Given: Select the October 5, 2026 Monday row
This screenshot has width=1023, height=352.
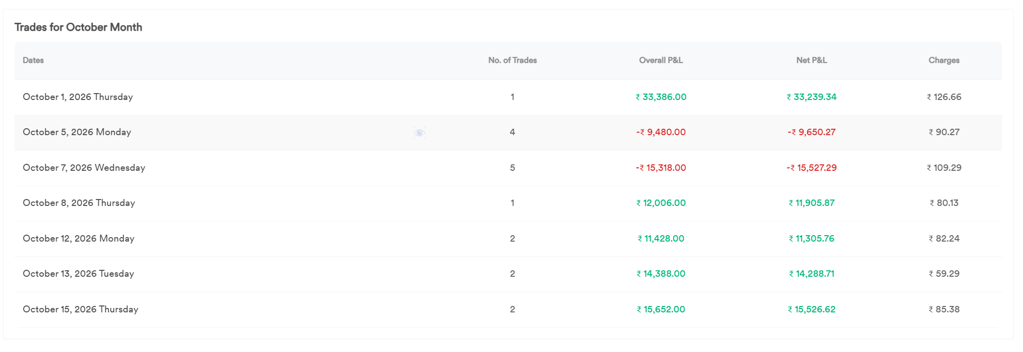Looking at the screenshot, I should coord(508,133).
